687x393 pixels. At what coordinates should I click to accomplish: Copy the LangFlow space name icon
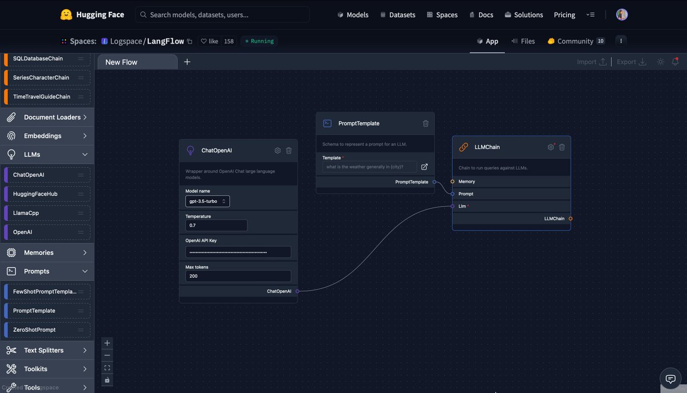[189, 41]
